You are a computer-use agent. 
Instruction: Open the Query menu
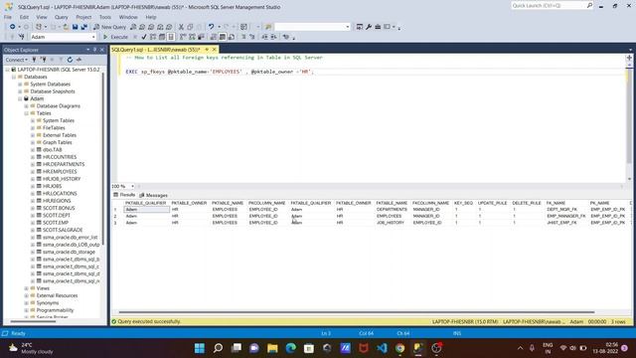pos(62,17)
